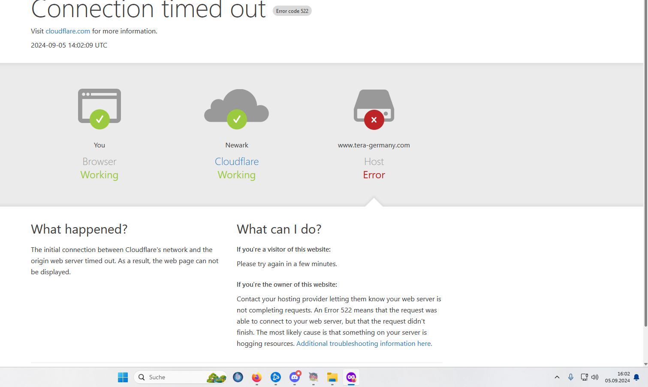Open Discord from the taskbar
Screen dimensions: 648x387
point(294,377)
